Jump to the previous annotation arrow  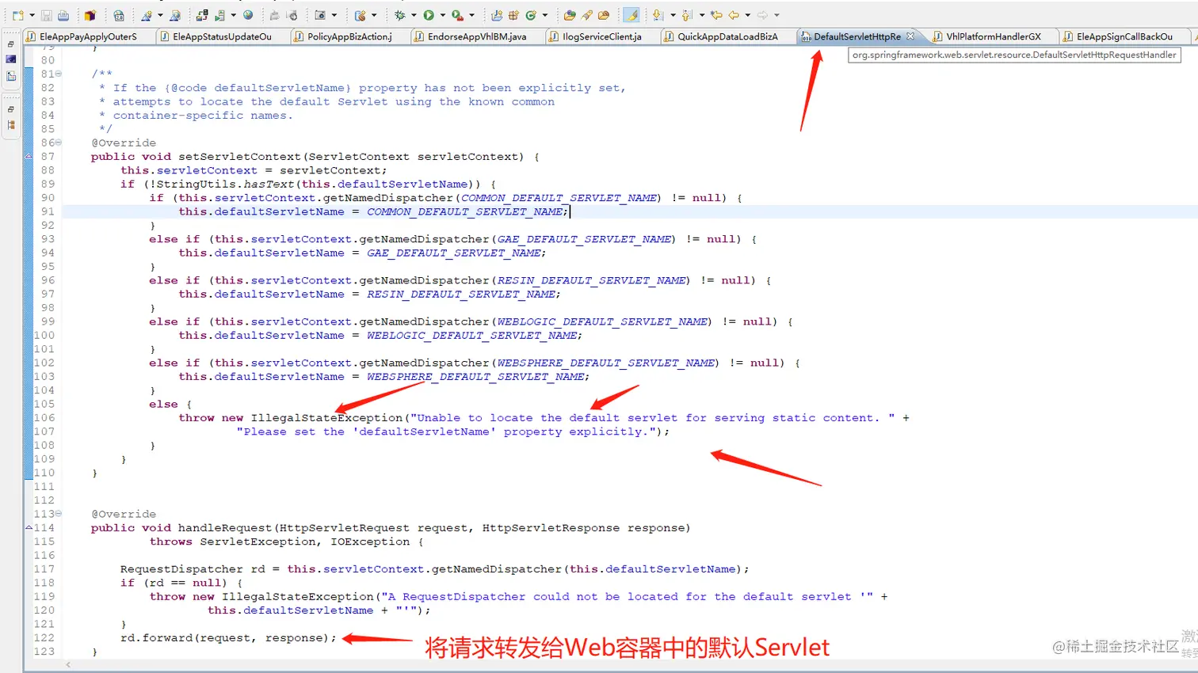[688, 14]
